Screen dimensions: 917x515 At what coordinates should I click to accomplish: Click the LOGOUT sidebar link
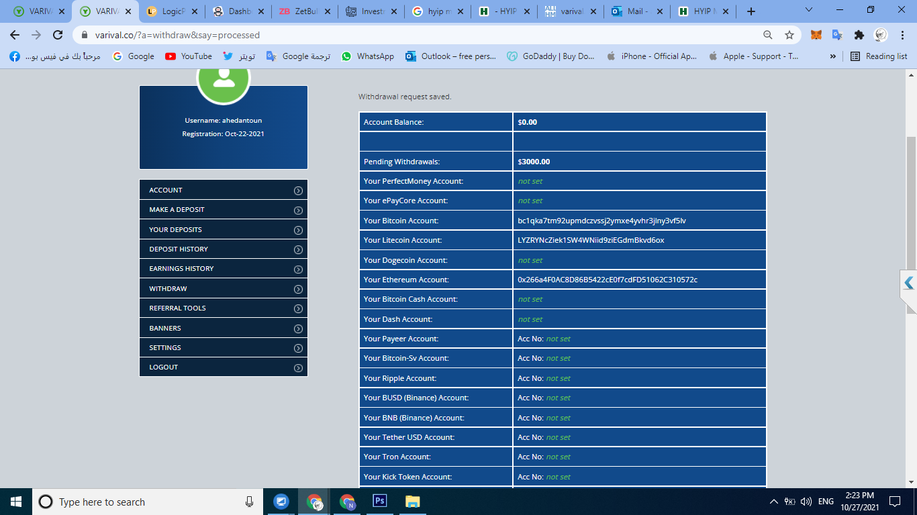point(223,367)
